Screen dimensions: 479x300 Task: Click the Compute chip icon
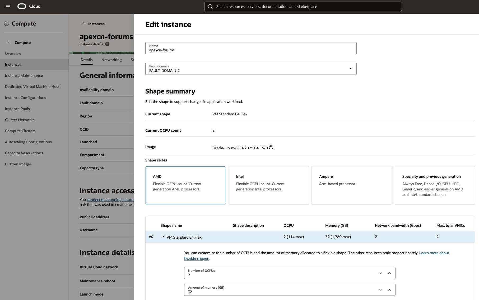[x=7, y=24]
